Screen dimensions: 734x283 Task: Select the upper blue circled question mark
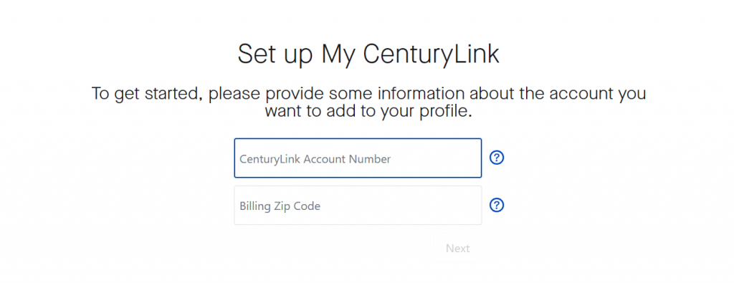[x=496, y=158]
